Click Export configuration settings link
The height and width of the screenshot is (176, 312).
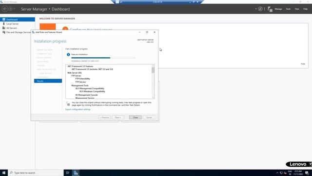[78, 110]
